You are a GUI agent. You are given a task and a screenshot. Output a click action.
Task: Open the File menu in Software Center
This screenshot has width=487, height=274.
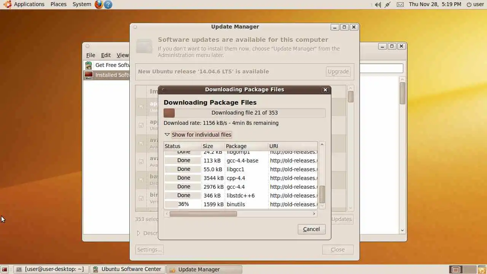[x=91, y=55]
